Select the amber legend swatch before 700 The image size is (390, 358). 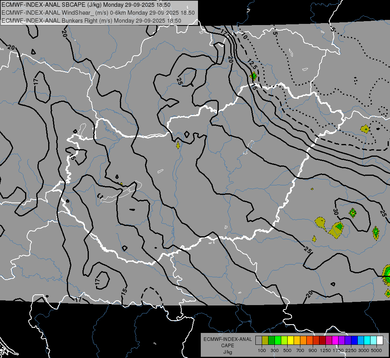[297, 340]
